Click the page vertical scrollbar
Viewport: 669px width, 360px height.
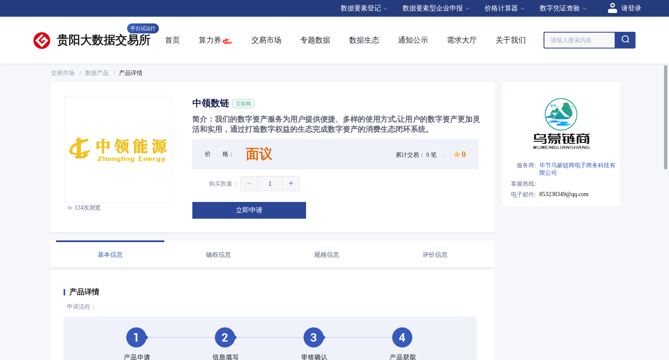(666, 117)
